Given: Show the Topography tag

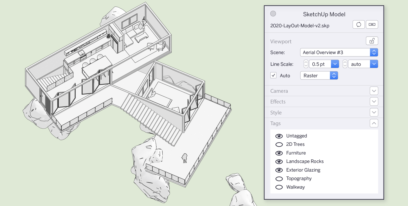Looking at the screenshot, I should coord(279,179).
